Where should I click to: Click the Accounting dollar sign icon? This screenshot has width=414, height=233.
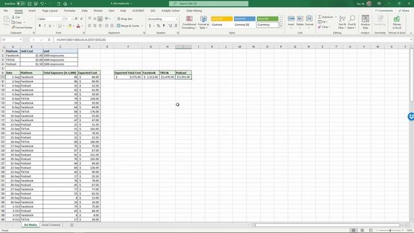coord(149,26)
